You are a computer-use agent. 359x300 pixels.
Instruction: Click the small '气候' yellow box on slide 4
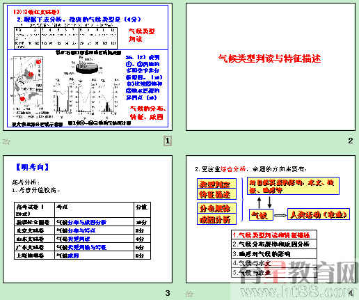point(261,215)
